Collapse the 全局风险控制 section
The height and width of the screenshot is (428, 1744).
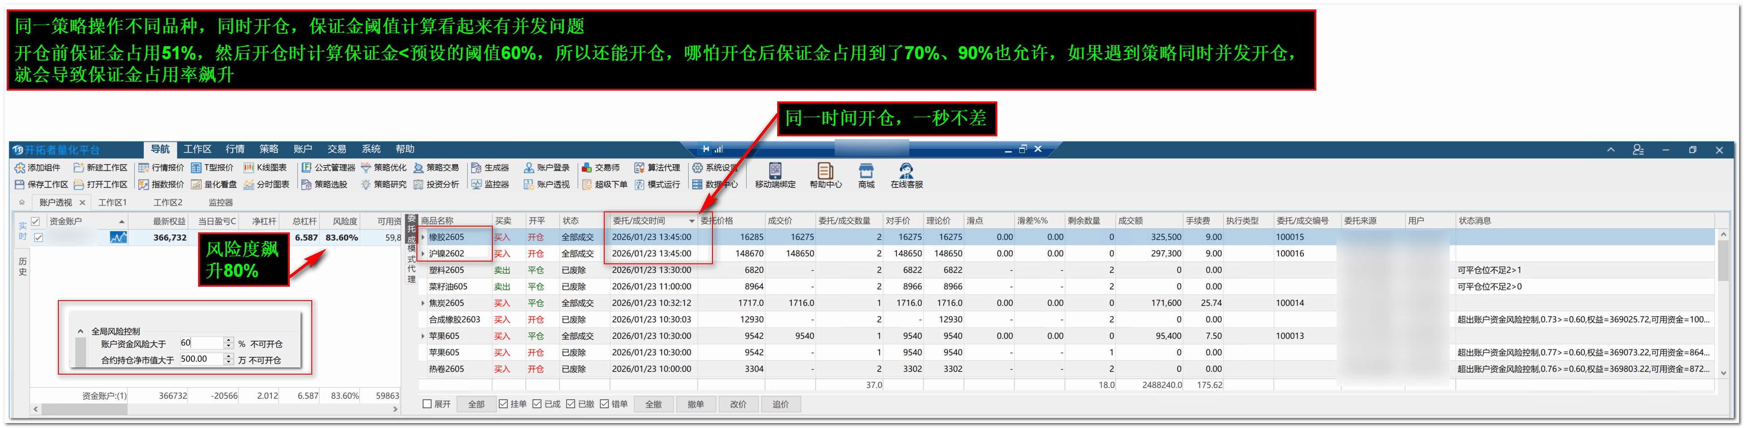[x=80, y=331]
